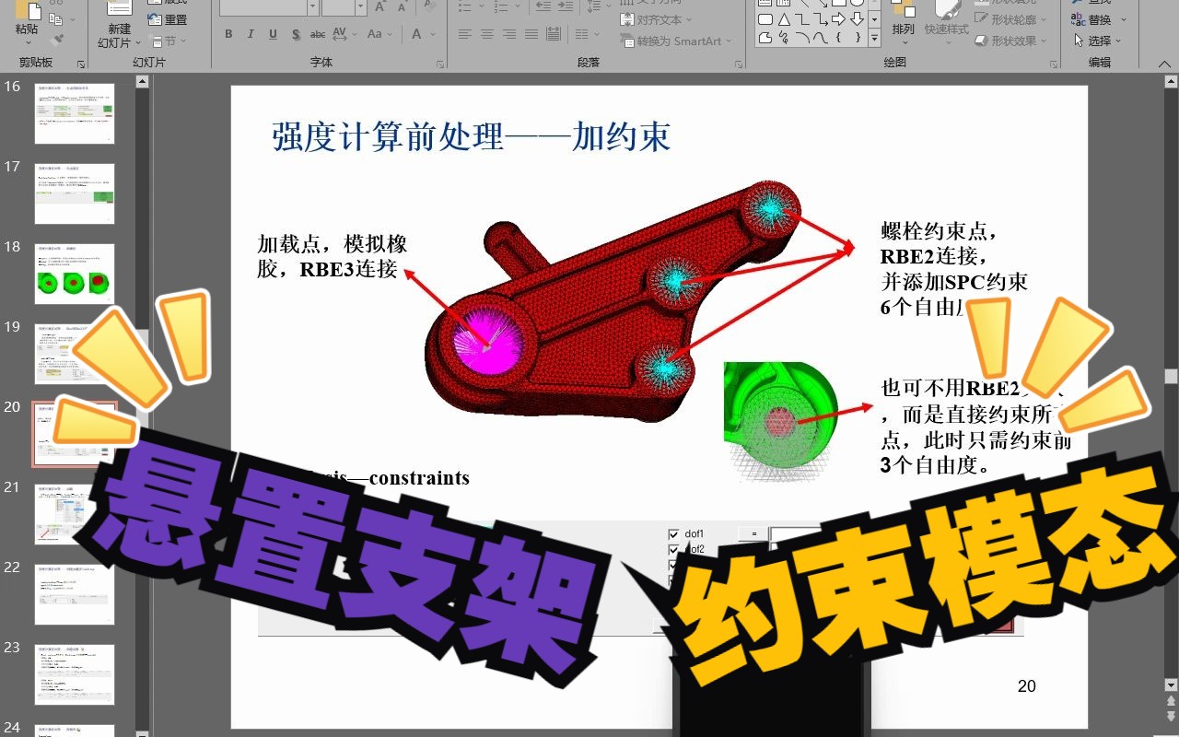Toggle Bold formatting

click(228, 34)
